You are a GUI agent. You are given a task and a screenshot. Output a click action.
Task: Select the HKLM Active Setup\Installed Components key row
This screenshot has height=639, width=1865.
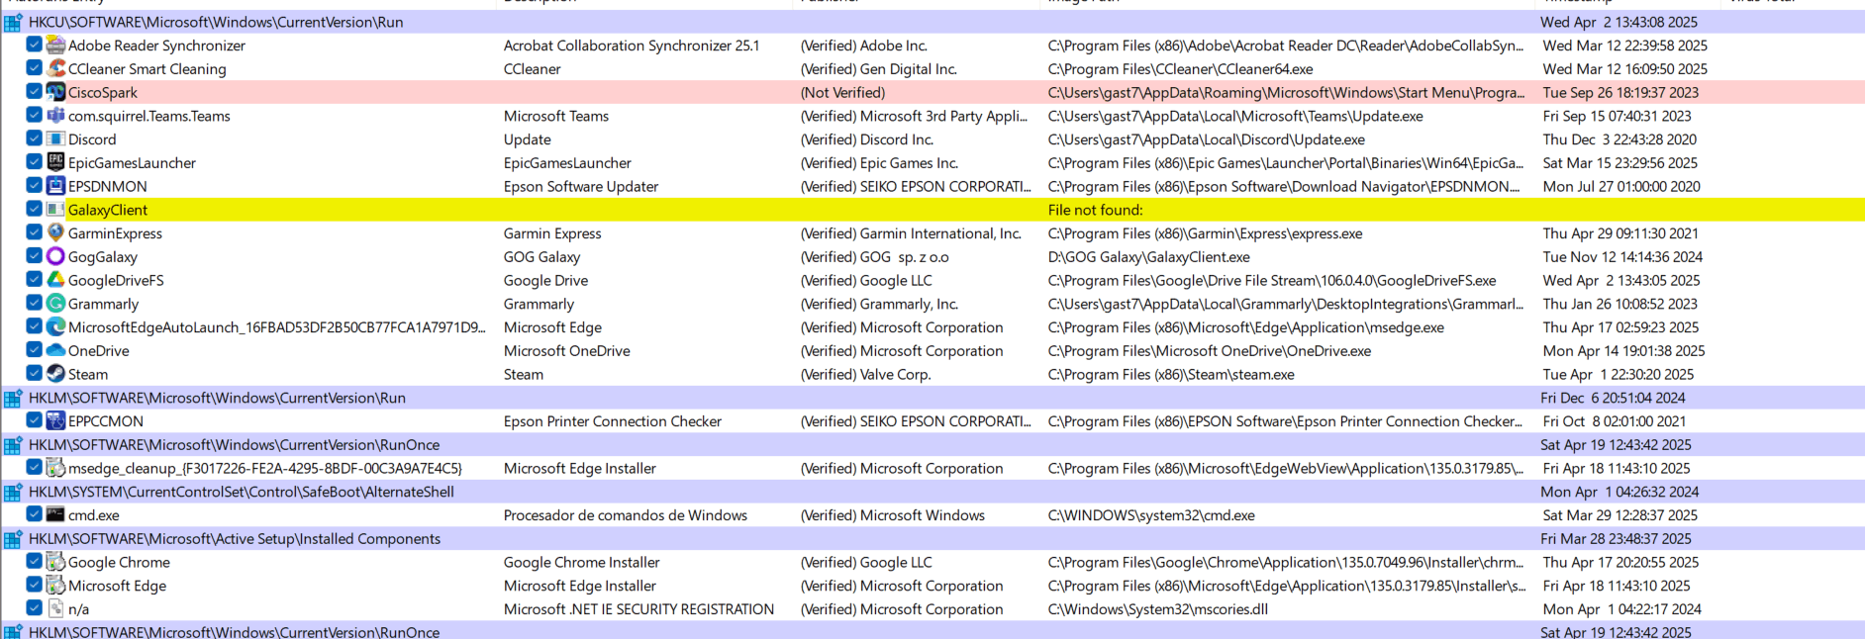932,539
